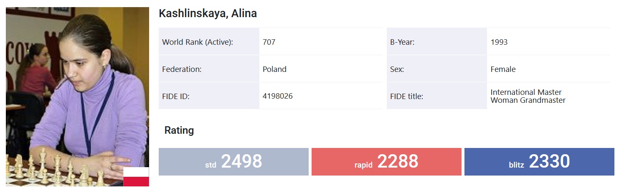The width and height of the screenshot is (619, 191).
Task: Click the Federation label cell
Action: tap(209, 69)
